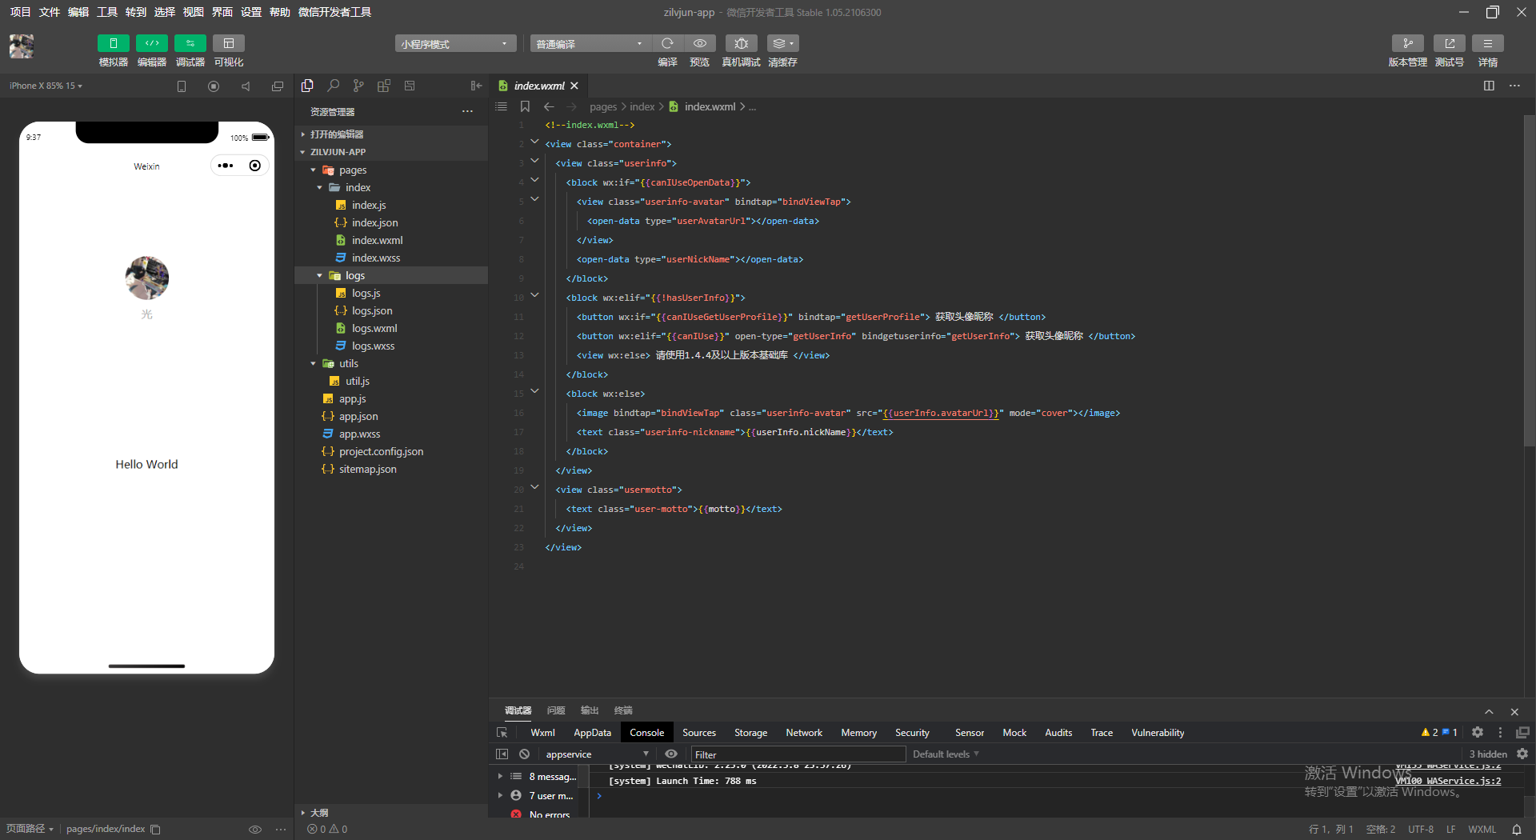The width and height of the screenshot is (1536, 840).
Task: Open the 设置 menu
Action: click(x=250, y=12)
